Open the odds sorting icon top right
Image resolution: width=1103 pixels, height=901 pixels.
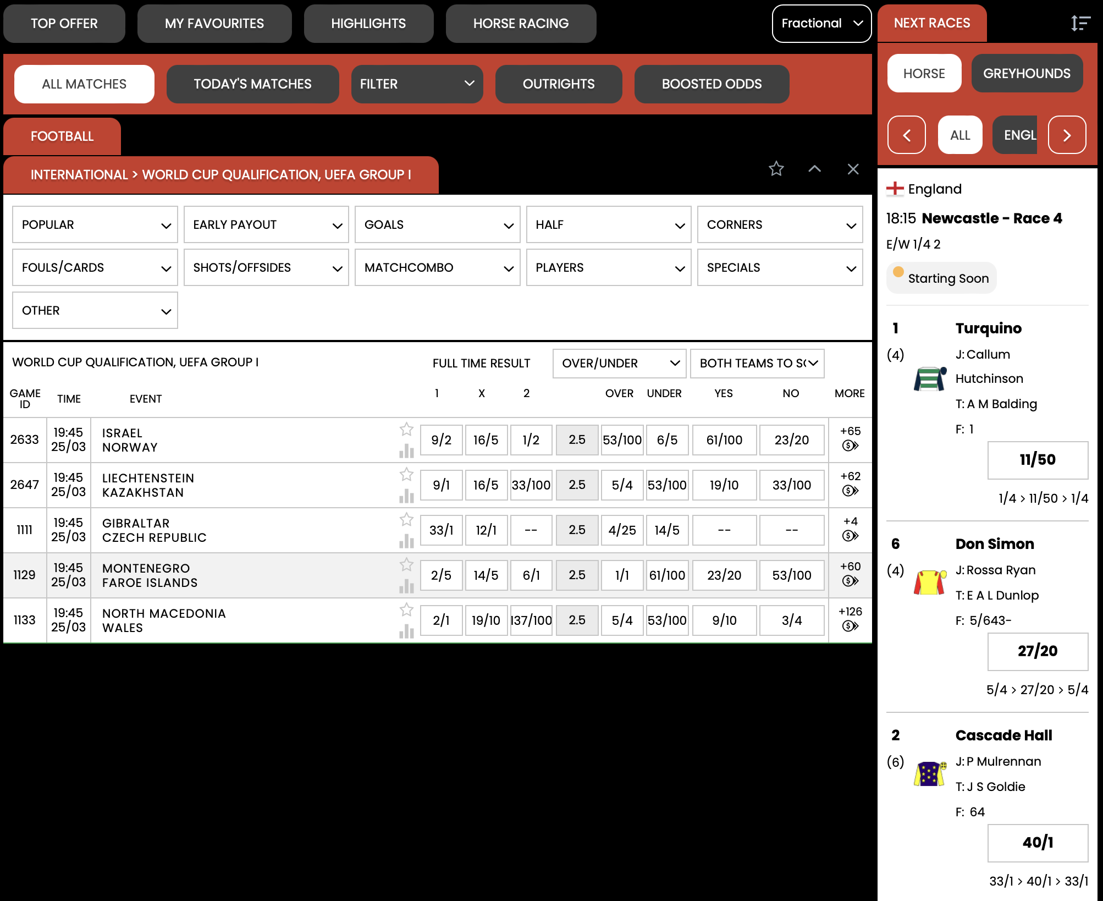coord(1080,23)
